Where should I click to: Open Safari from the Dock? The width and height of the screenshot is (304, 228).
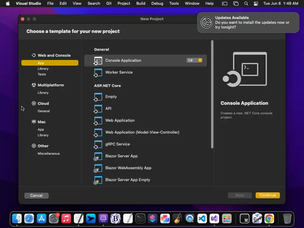point(29,219)
